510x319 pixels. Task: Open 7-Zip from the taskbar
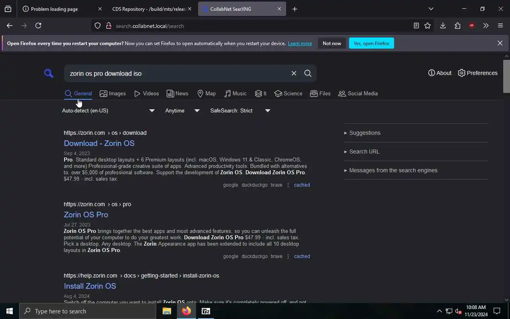pyautogui.click(x=206, y=311)
